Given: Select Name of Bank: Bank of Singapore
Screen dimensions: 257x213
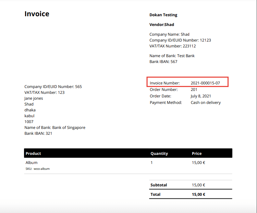Looking at the screenshot, I should [x=55, y=128].
